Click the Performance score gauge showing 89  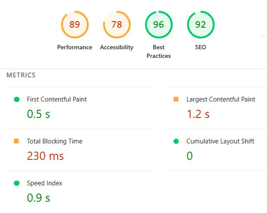point(74,25)
